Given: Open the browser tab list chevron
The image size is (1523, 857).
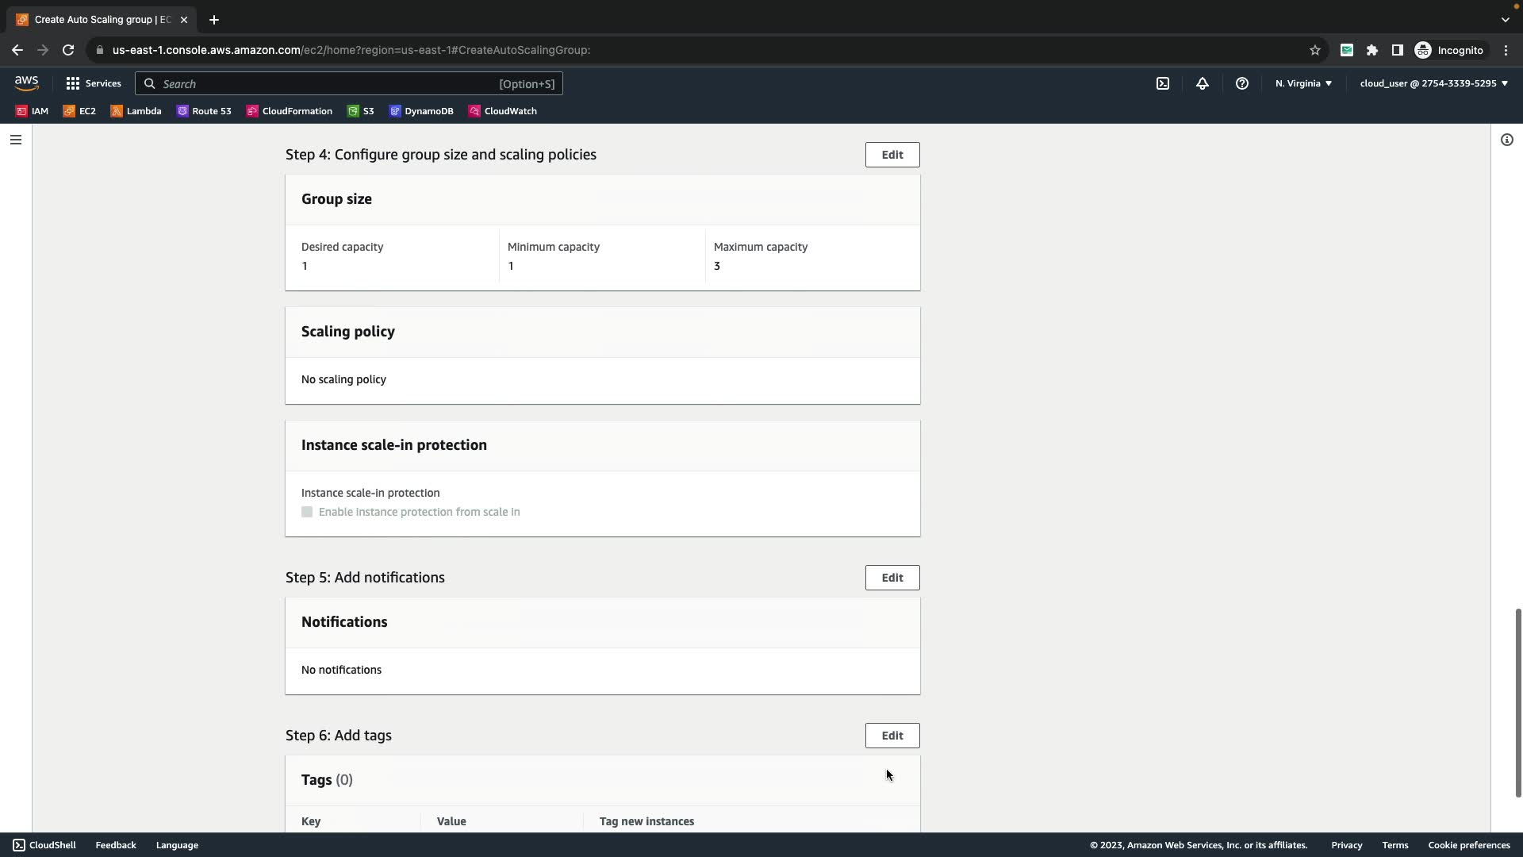Looking at the screenshot, I should point(1506,20).
